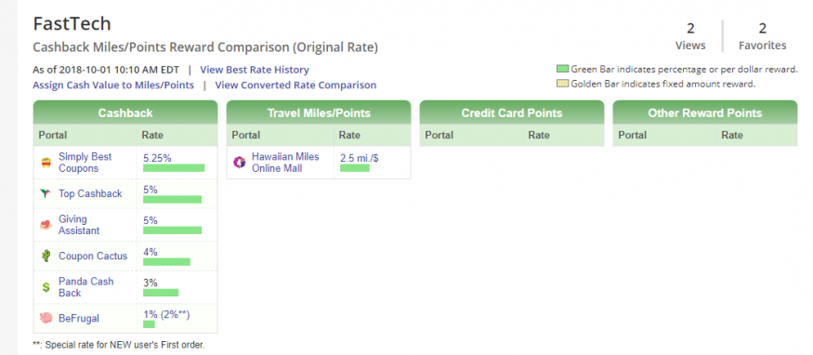Click the Travel Miles/Points table header
The height and width of the screenshot is (355, 813).
[x=319, y=113]
